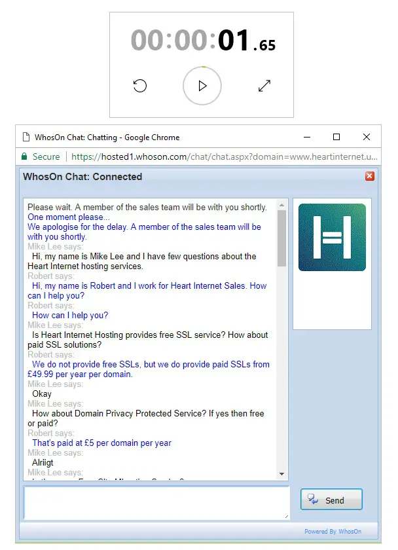Minimize the Google Chrome chat window
The height and width of the screenshot is (550, 398).
pyautogui.click(x=307, y=137)
